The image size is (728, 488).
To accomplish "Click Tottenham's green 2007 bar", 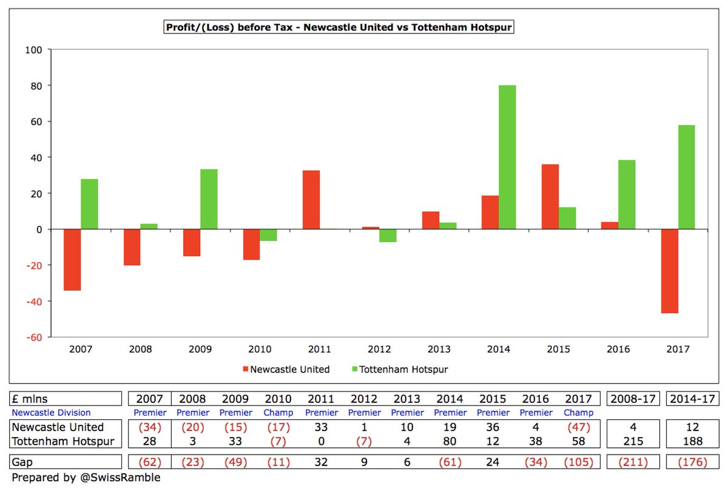I will point(89,204).
